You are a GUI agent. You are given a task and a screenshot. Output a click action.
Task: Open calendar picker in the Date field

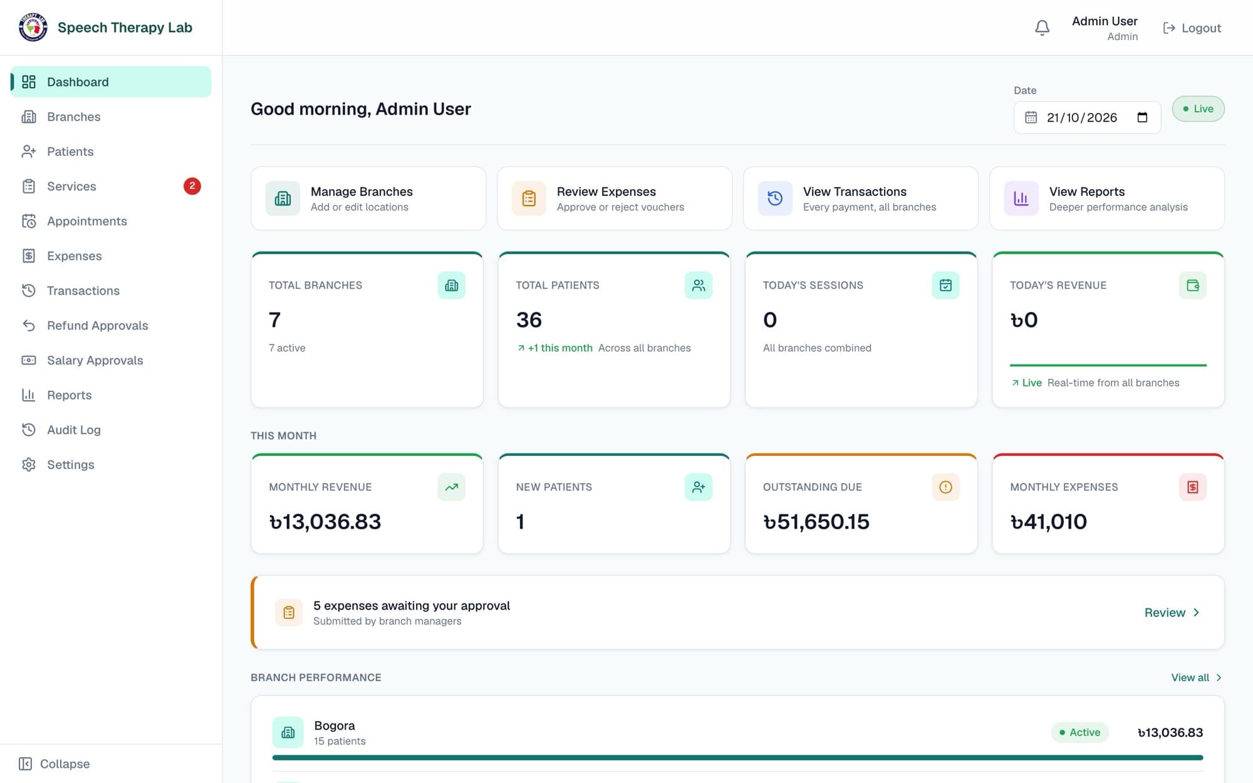[x=1142, y=118]
